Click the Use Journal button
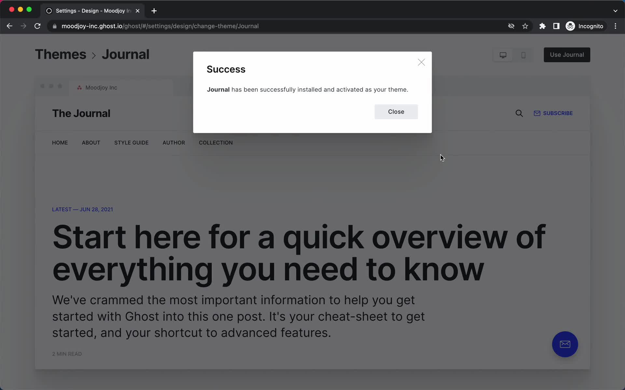 pos(566,54)
